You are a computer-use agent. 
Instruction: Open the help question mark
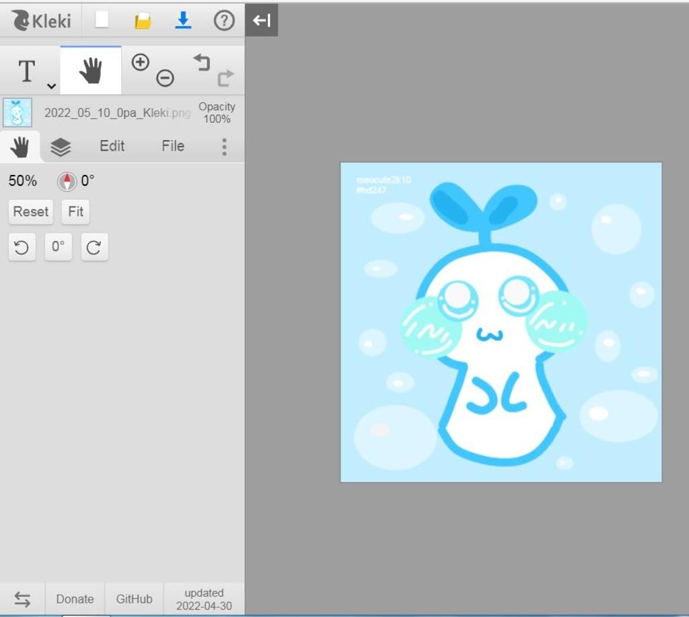pyautogui.click(x=224, y=20)
